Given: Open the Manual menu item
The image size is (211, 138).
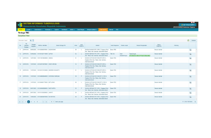Looking at the screenshot, I should pyautogui.click(x=111, y=30).
